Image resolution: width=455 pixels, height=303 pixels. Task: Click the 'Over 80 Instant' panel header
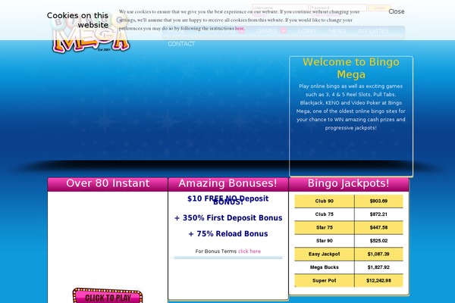[108, 184]
